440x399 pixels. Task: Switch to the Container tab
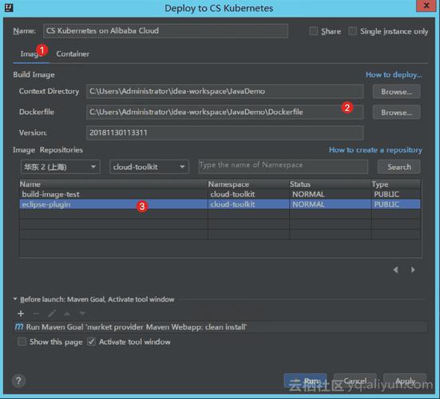click(73, 53)
